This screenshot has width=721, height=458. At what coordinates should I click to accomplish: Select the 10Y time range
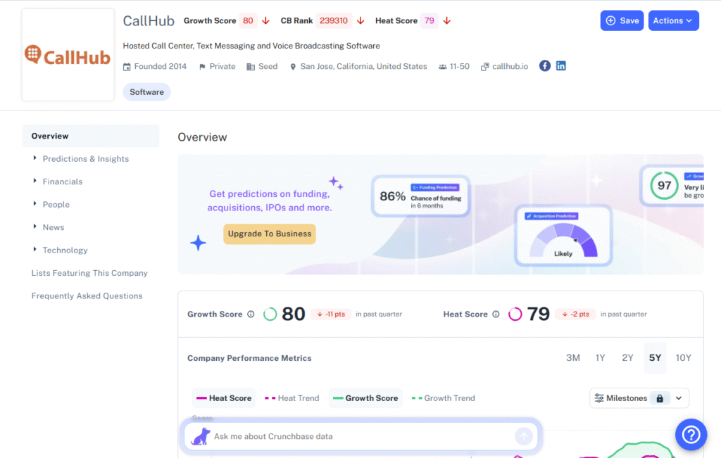pyautogui.click(x=683, y=358)
